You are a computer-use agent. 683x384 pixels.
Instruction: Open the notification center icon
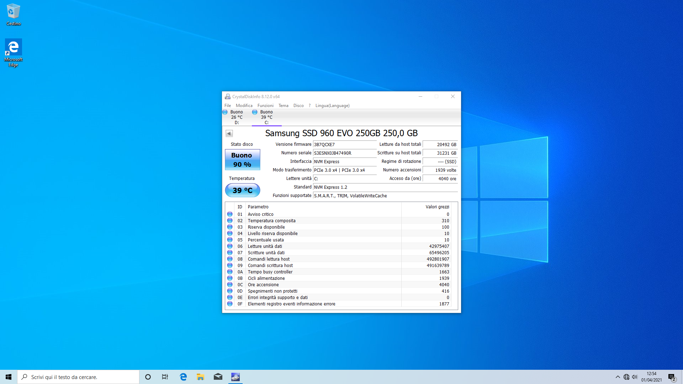tap(672, 377)
